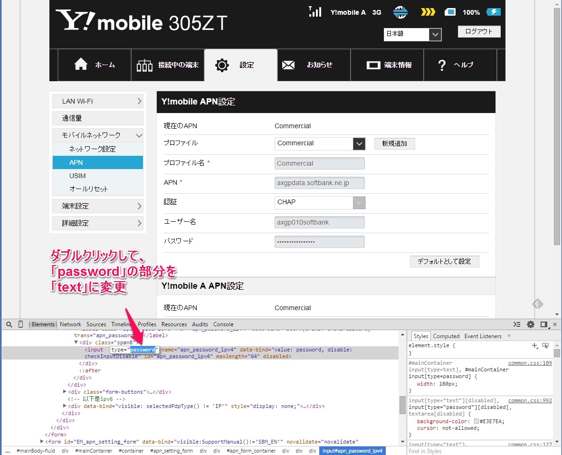Viewport: 562px width, 455px height.
Task: Click the yellow arrows data transfer icon
Action: click(428, 12)
